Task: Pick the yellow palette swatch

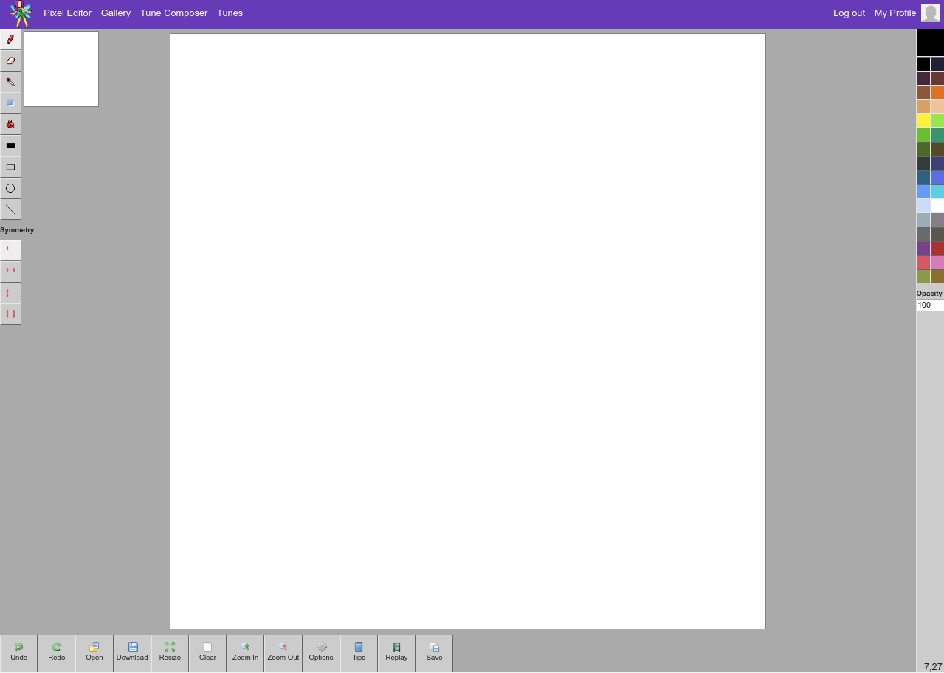Action: point(923,121)
